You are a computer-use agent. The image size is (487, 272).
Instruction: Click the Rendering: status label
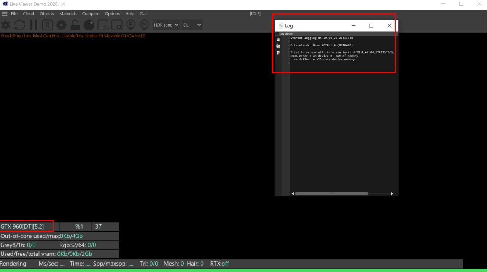click(14, 263)
